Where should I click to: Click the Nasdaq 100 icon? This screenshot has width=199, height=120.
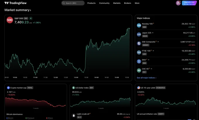click(x=139, y=25)
